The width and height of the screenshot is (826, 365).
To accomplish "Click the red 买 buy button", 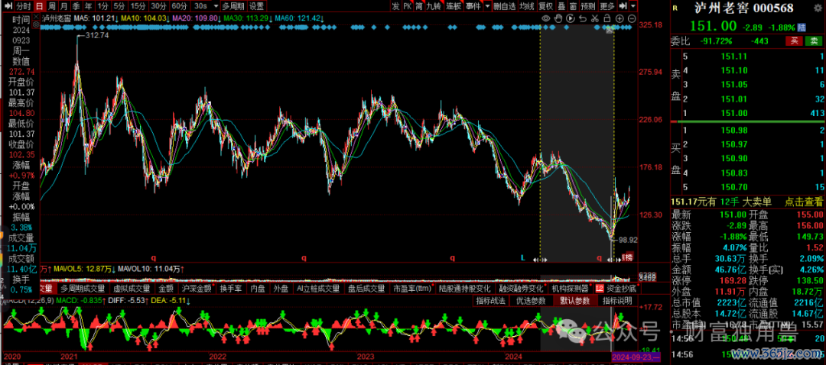I will [793, 41].
